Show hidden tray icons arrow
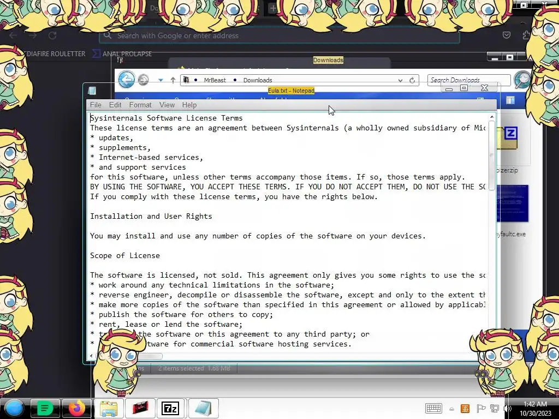 pos(451,409)
